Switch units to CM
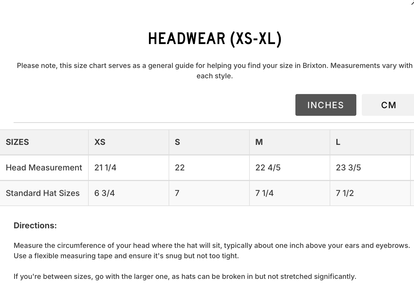 [388, 105]
